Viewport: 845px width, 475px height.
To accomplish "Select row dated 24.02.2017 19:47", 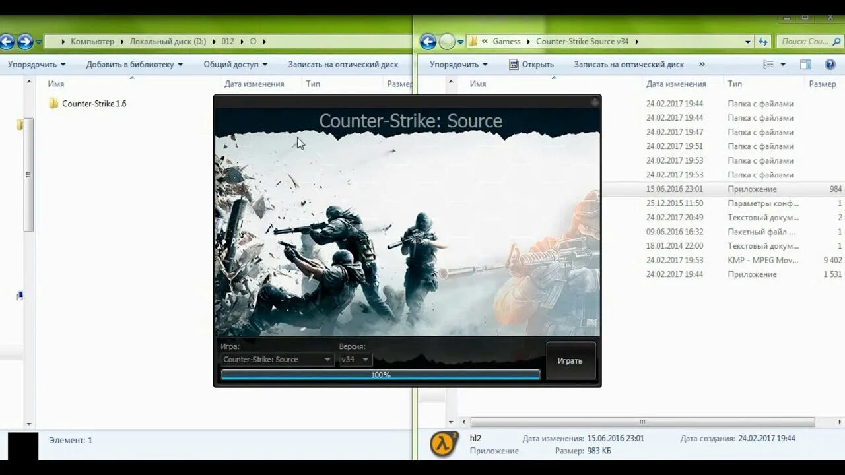I will pyautogui.click(x=723, y=132).
